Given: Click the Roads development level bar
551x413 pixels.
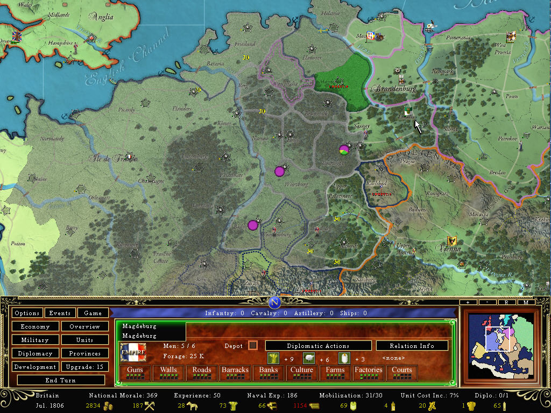Looking at the screenshot, I should click(202, 376).
